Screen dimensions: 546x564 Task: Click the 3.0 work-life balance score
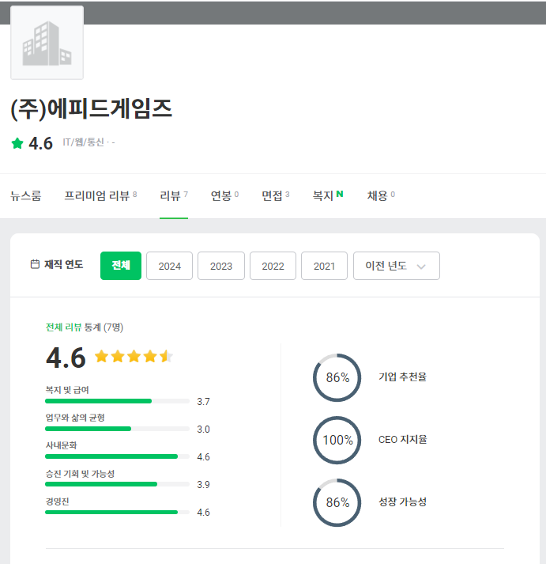point(203,430)
